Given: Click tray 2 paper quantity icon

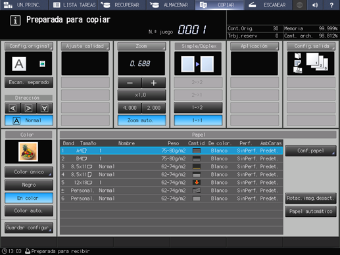Looking at the screenshot, I should [x=197, y=158].
